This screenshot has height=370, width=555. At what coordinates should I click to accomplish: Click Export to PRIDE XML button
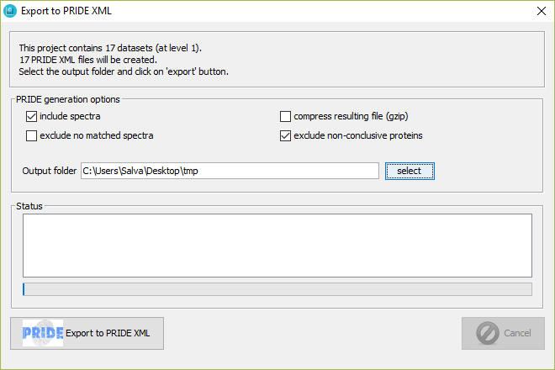pos(87,333)
